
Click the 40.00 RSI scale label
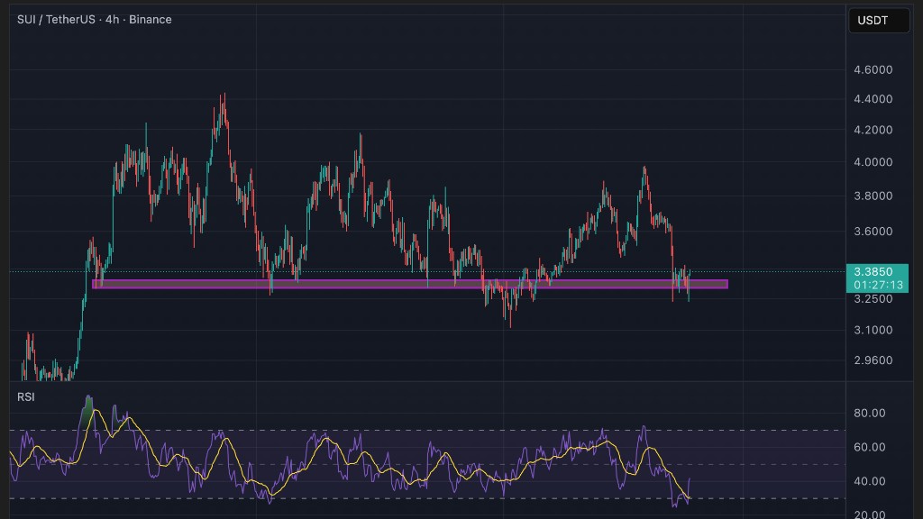pyautogui.click(x=869, y=481)
